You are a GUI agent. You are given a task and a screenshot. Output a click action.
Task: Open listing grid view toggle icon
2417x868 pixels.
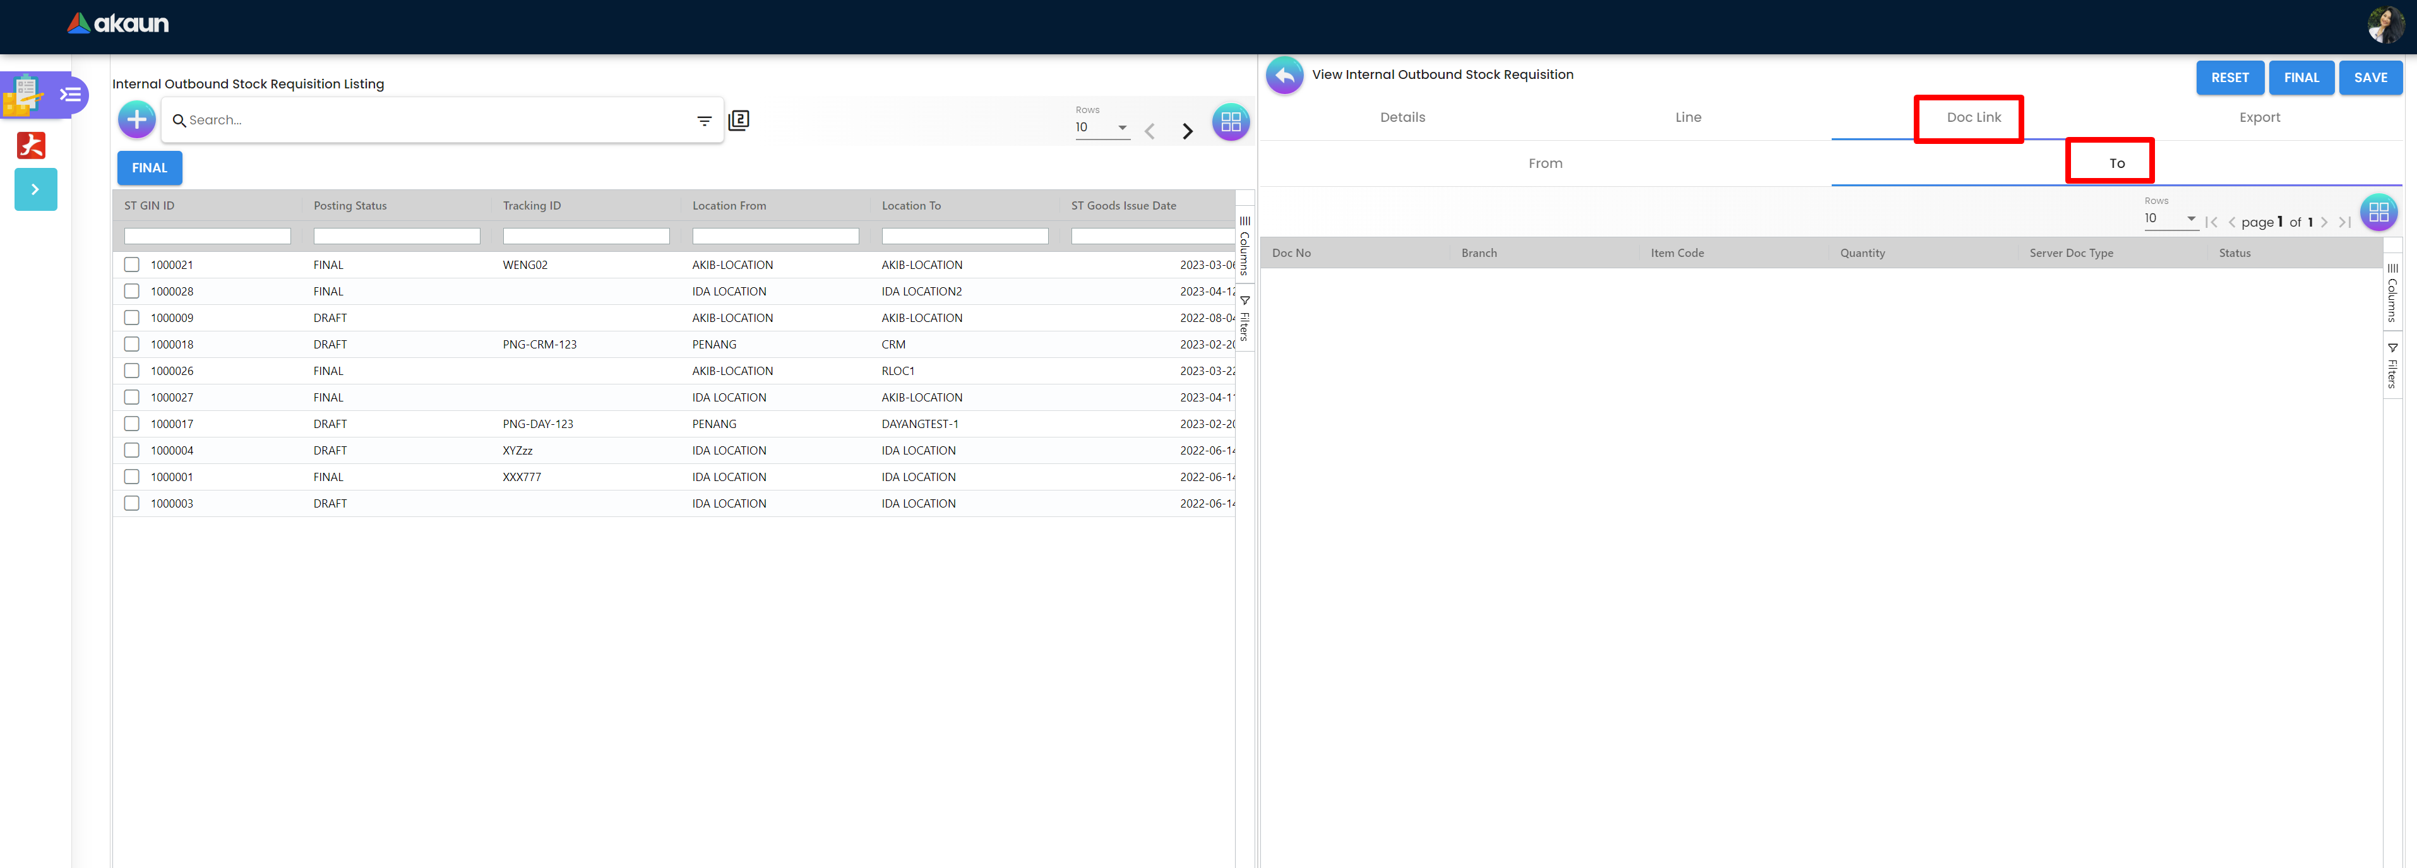pos(1230,122)
